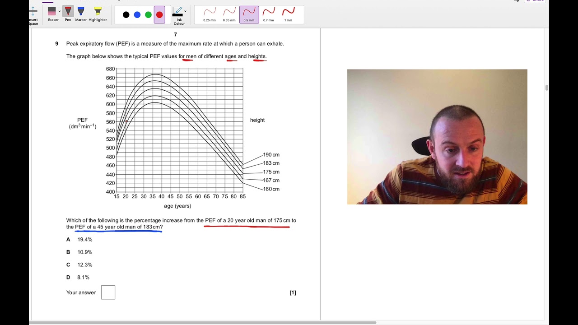Click answer option 'A 19.4%'
578x325 pixels.
(x=79, y=240)
